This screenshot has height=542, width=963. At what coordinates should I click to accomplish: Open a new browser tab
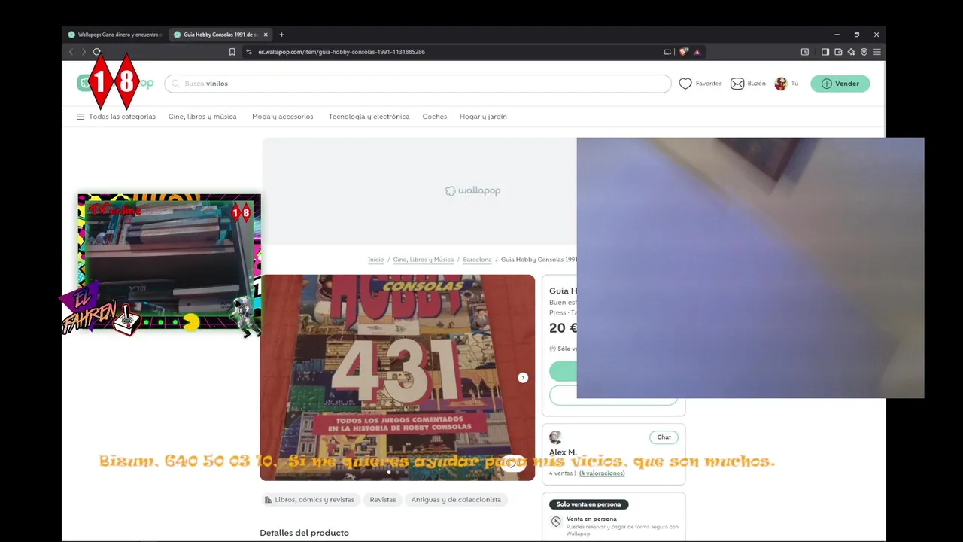tap(281, 35)
